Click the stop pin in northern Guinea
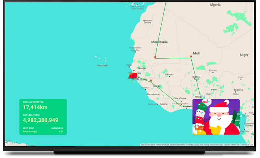Image resolution: width=260 pixels, height=158 pixels. [x=151, y=81]
